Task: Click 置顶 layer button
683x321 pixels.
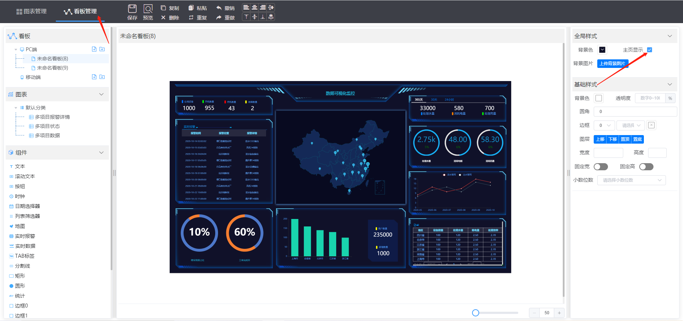Action: click(625, 139)
